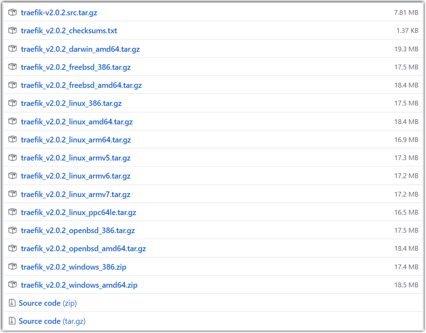Click the 19.3 MB size text

click(406, 49)
